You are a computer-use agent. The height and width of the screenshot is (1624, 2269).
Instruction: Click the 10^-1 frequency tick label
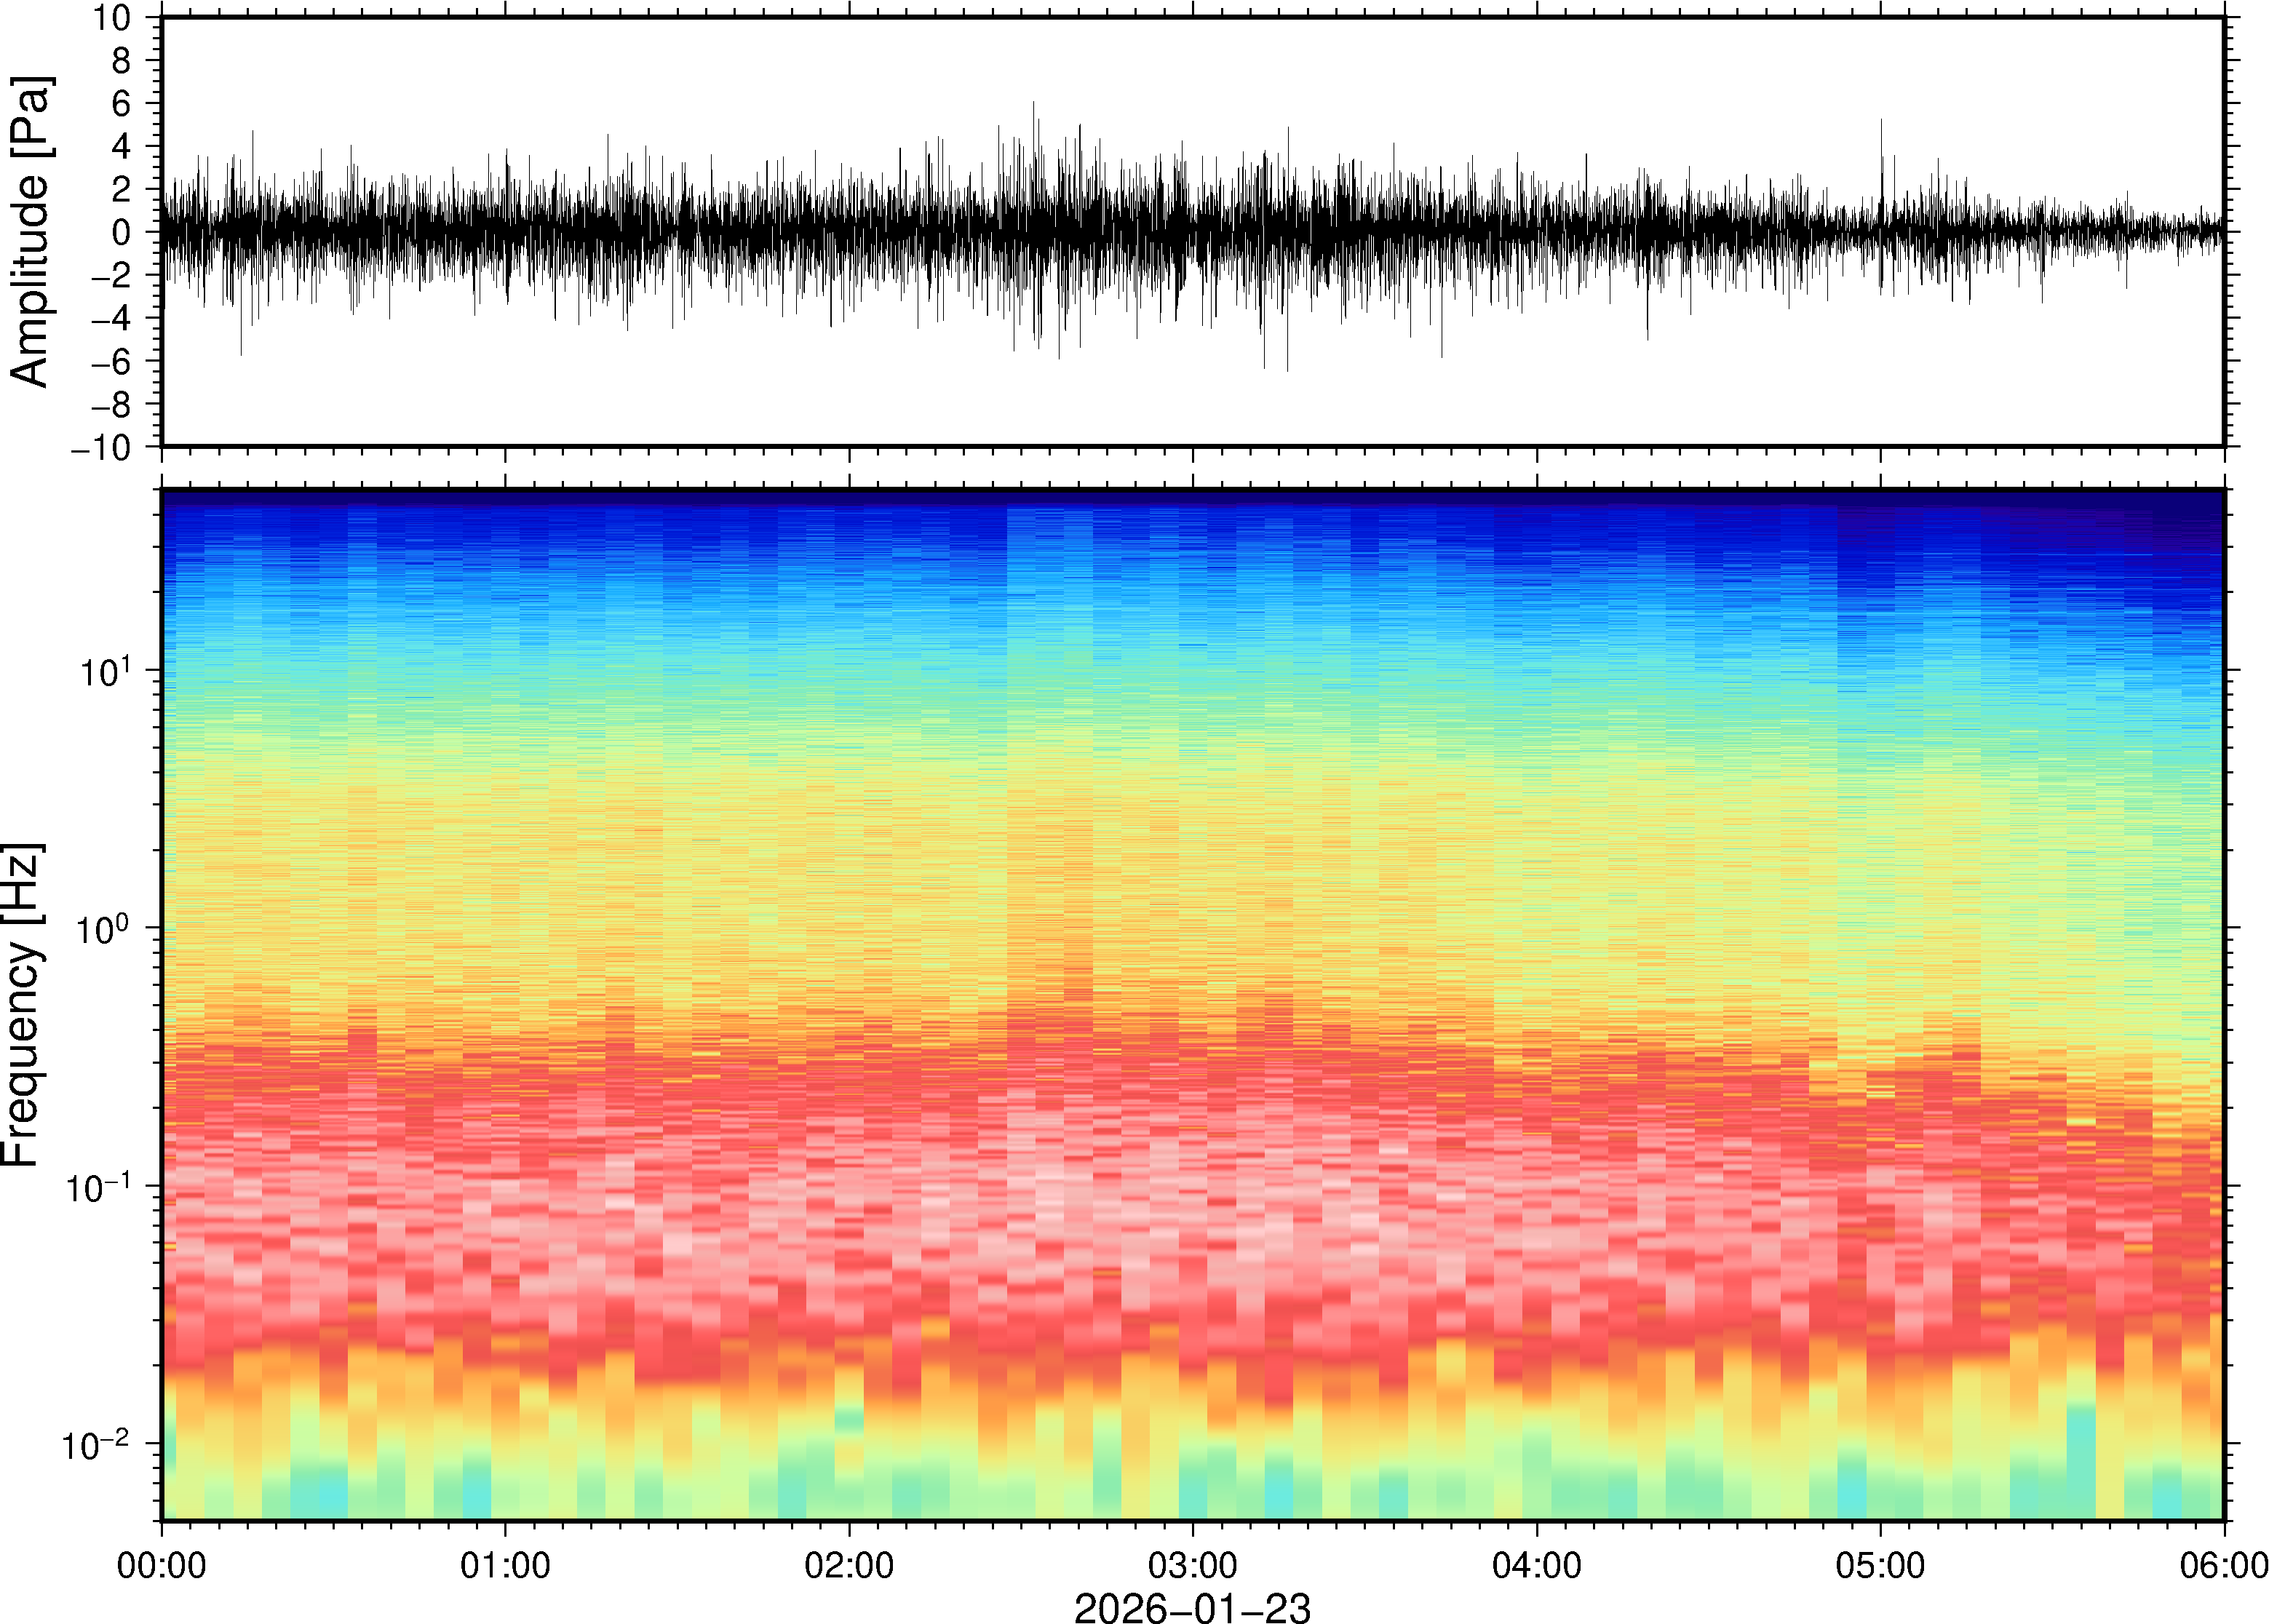[98, 1187]
